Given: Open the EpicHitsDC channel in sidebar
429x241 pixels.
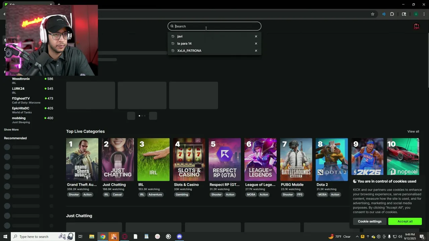Looking at the screenshot, I should tap(28, 110).
